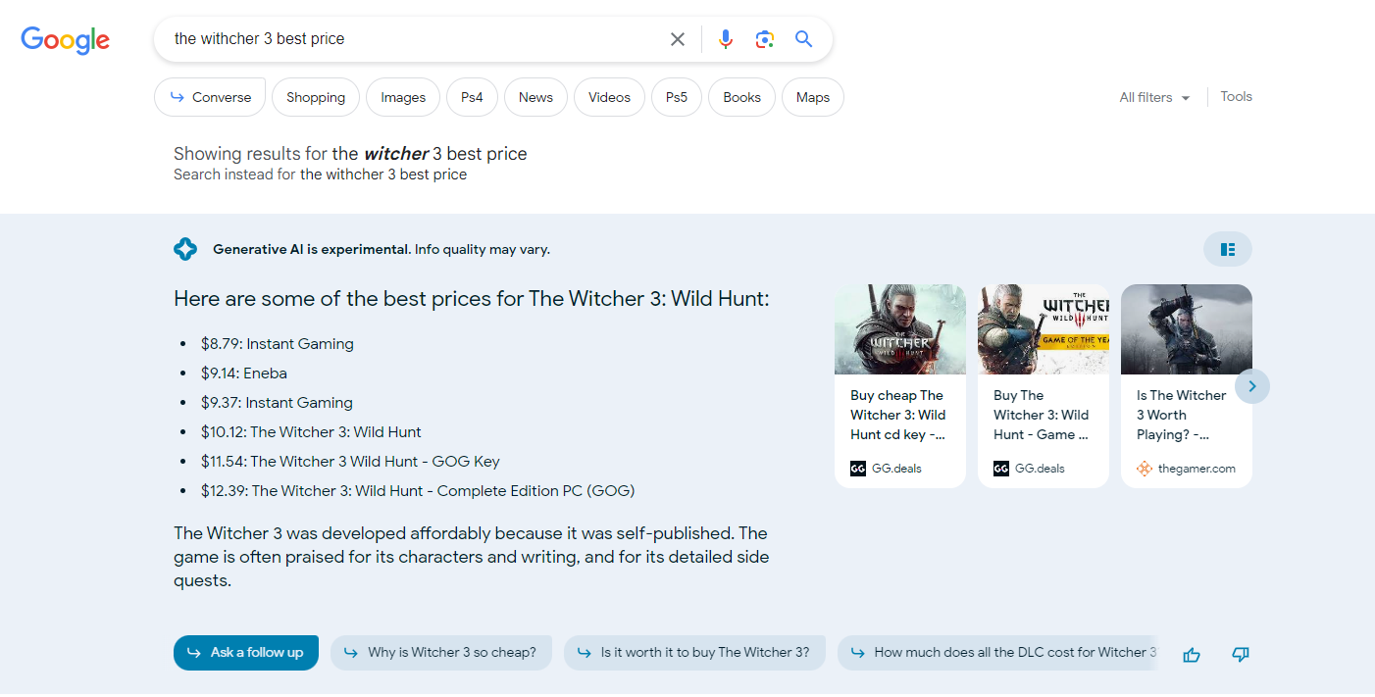Search instead for 'the withcher 3 best price'
This screenshot has width=1375, height=697.
coord(383,174)
